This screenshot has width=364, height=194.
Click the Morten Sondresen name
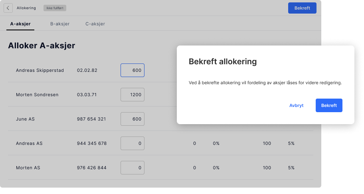point(37,95)
